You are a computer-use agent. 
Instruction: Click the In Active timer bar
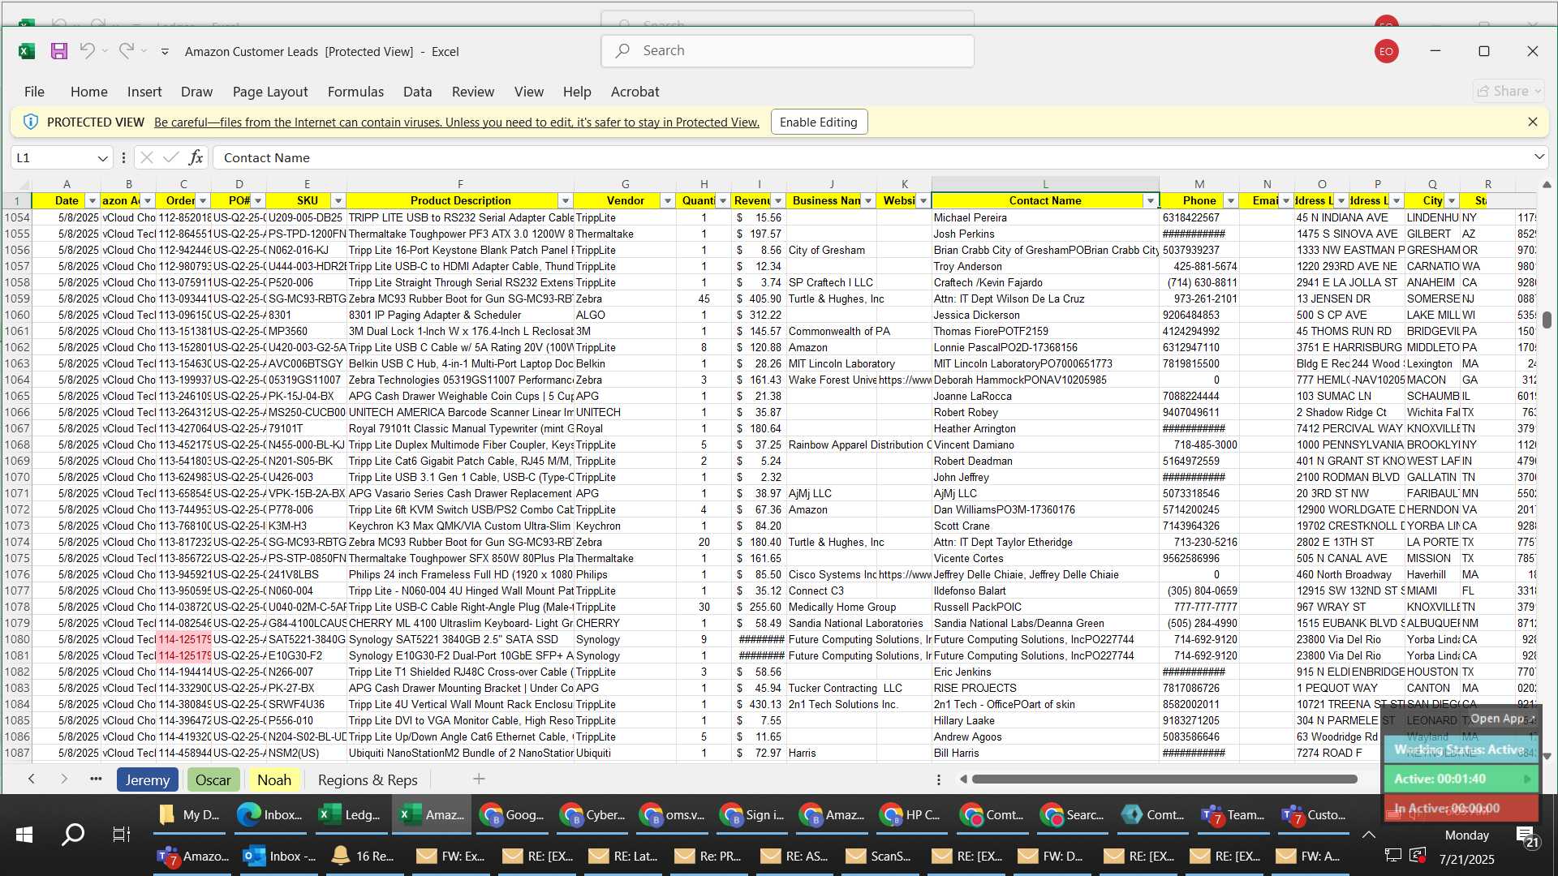(1461, 808)
